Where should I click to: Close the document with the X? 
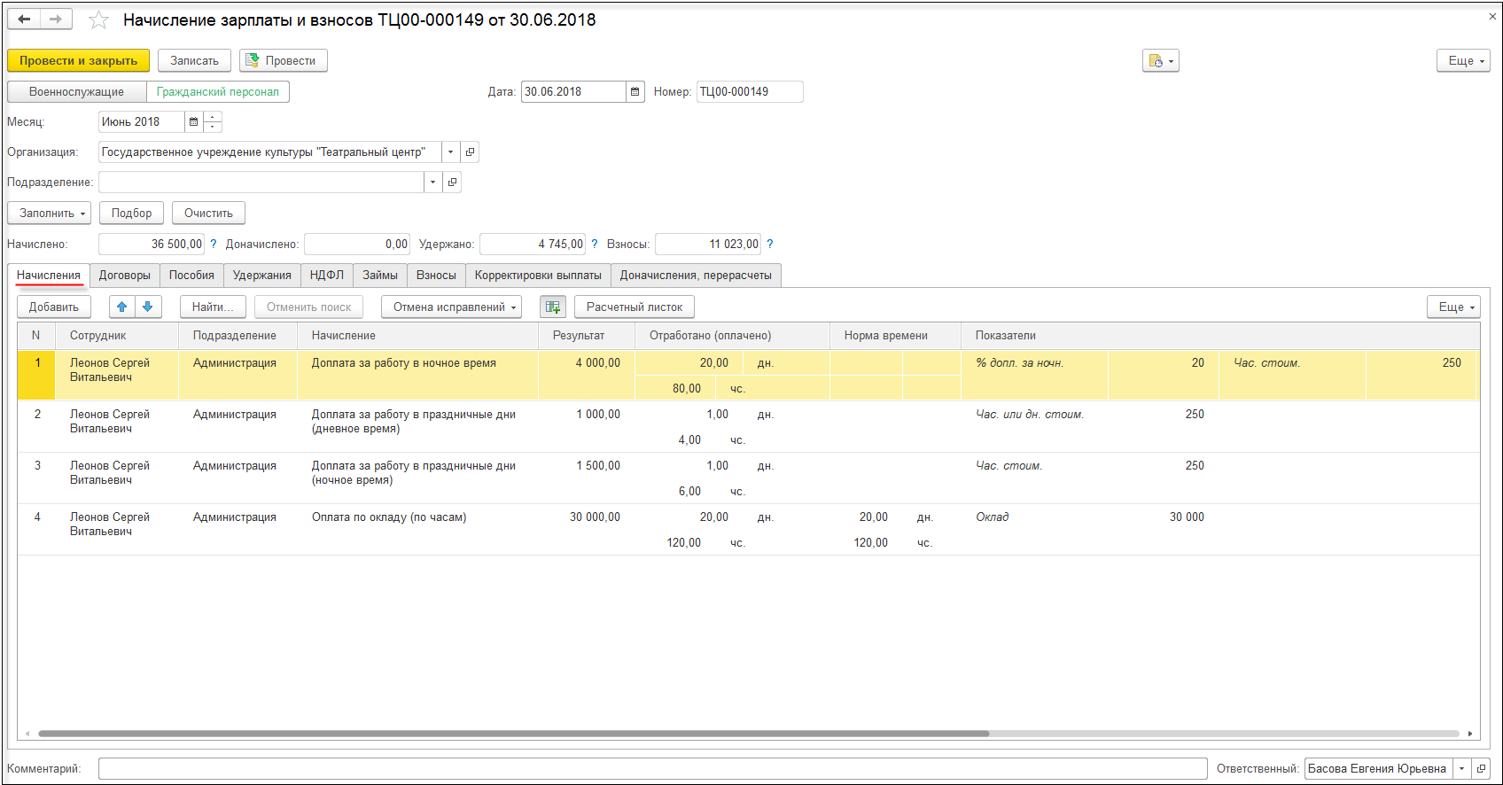1492,16
